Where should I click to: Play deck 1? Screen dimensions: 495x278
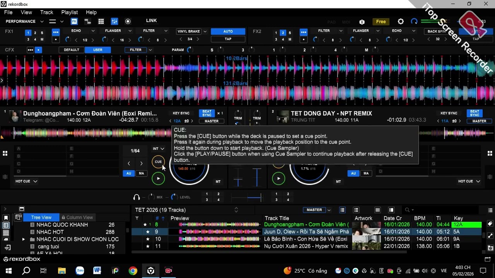158,178
